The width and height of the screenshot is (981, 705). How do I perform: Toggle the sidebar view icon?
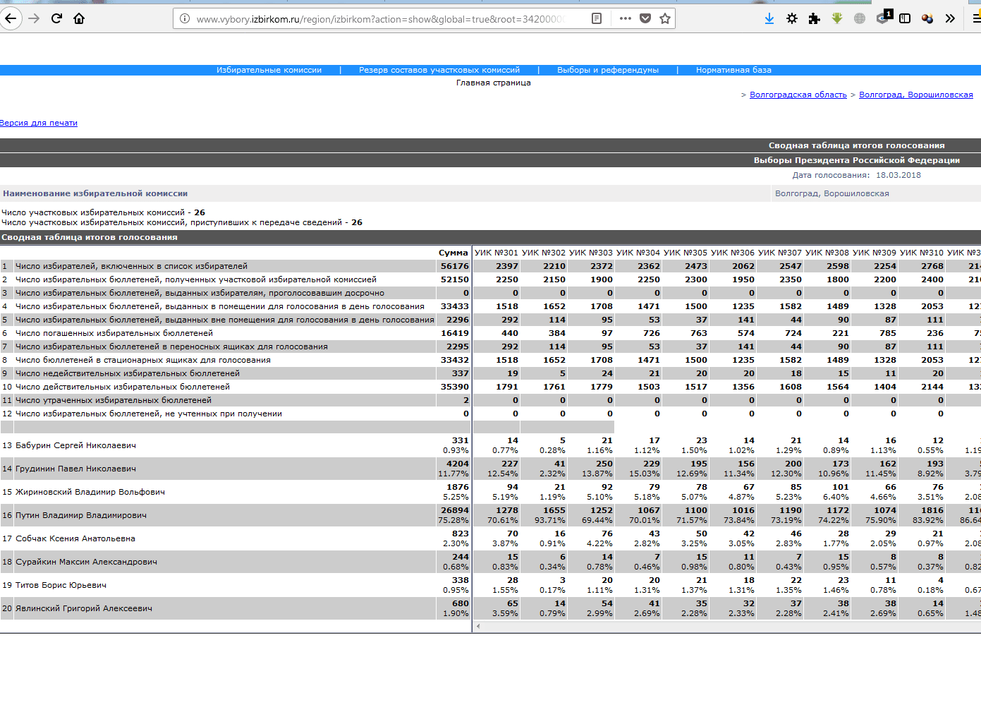(x=905, y=18)
